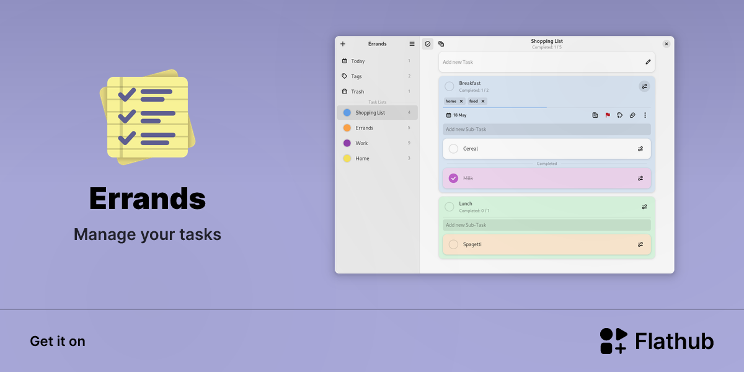Viewport: 744px width, 372px height.
Task: Open the 18 May due date picker
Action: [x=456, y=115]
